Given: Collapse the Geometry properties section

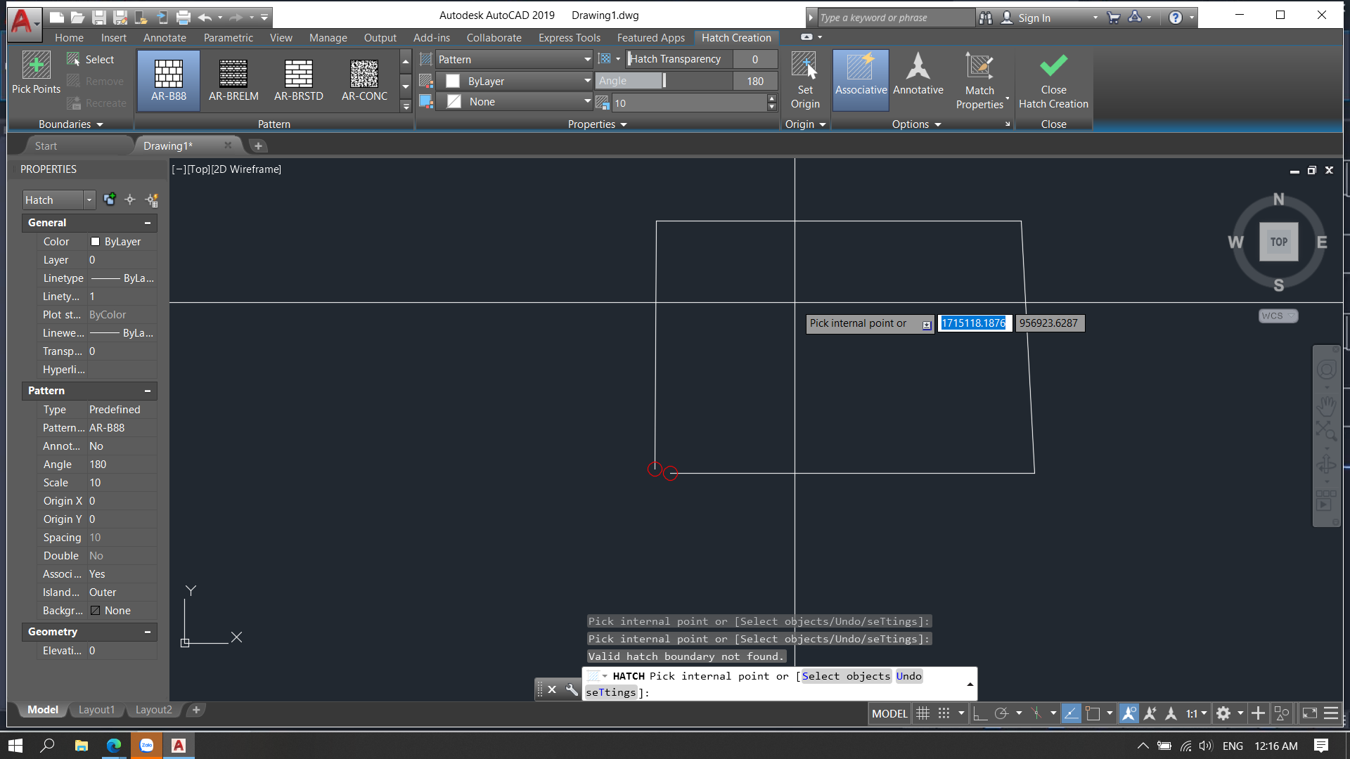Looking at the screenshot, I should (148, 632).
